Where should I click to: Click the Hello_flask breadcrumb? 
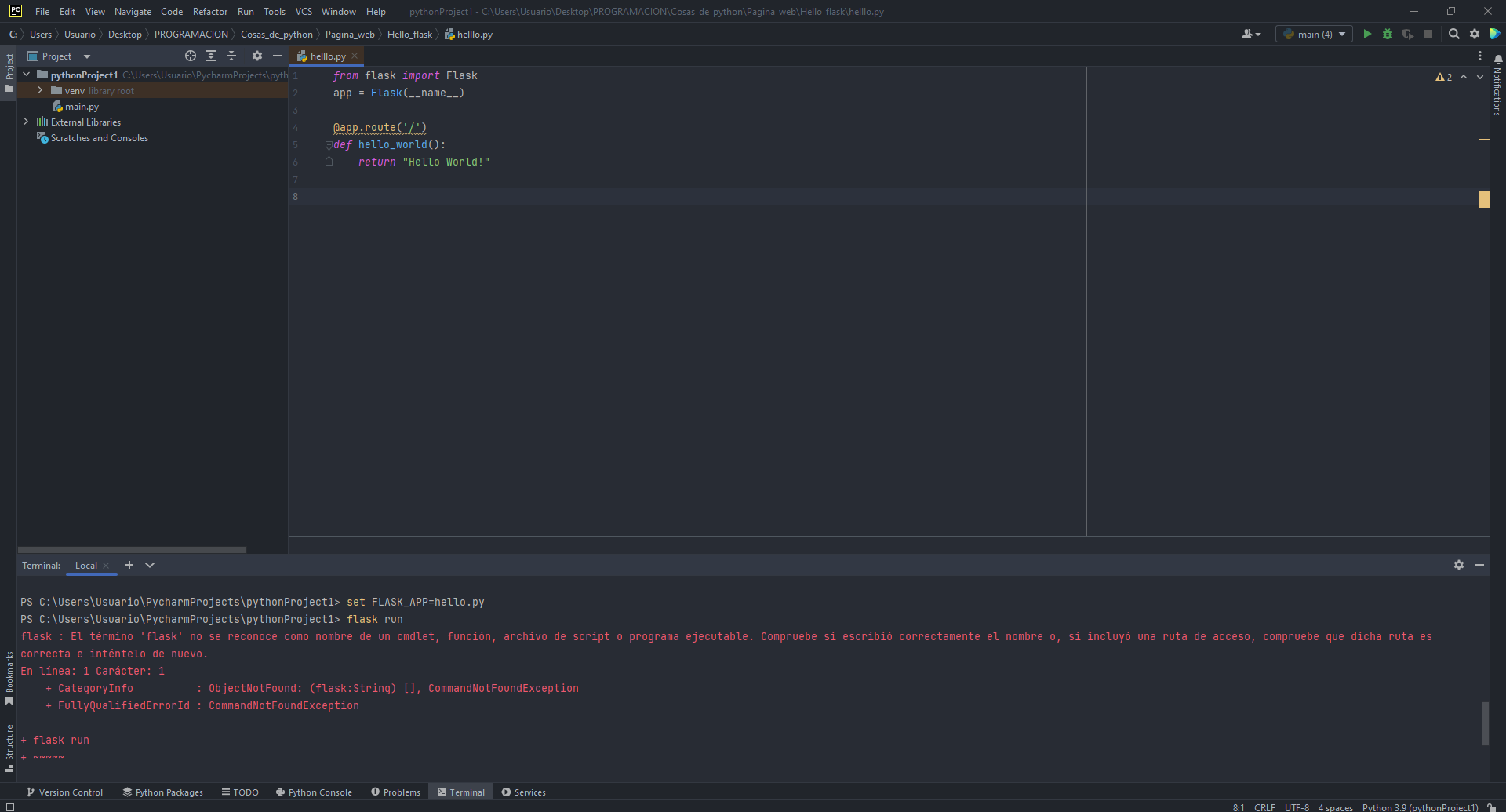point(409,35)
